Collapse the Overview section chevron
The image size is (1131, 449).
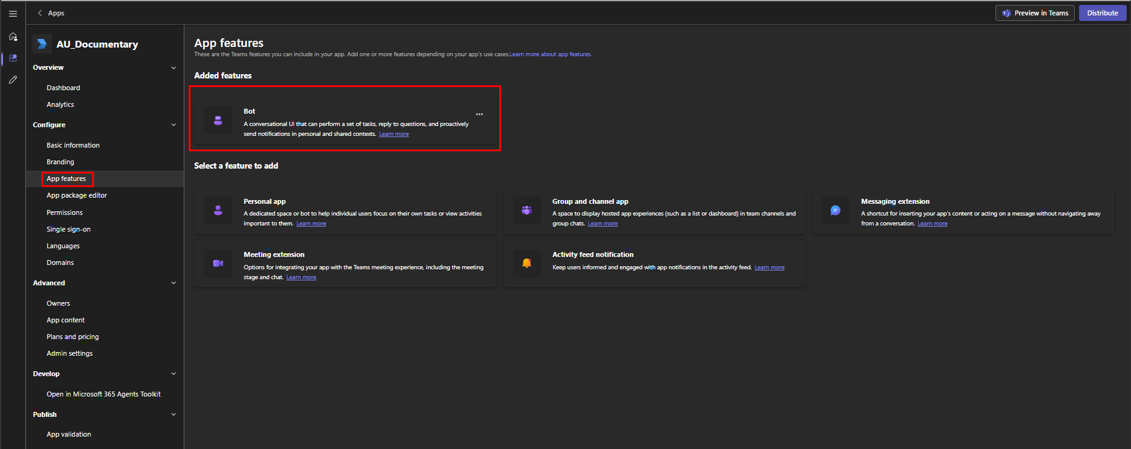pyautogui.click(x=173, y=68)
